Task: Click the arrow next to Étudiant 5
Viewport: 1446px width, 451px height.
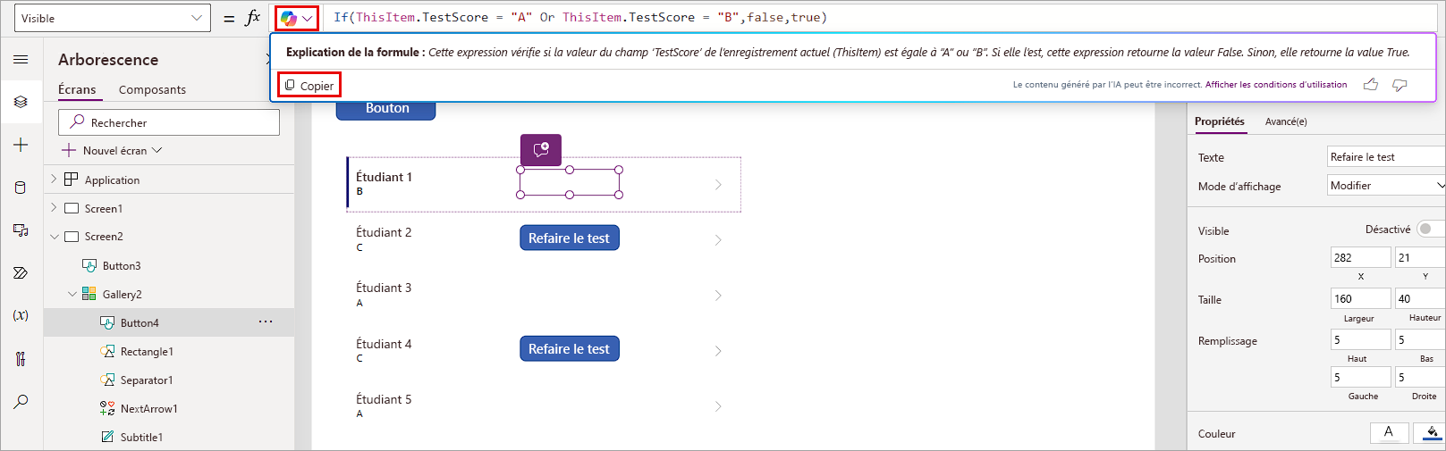Action: click(718, 406)
